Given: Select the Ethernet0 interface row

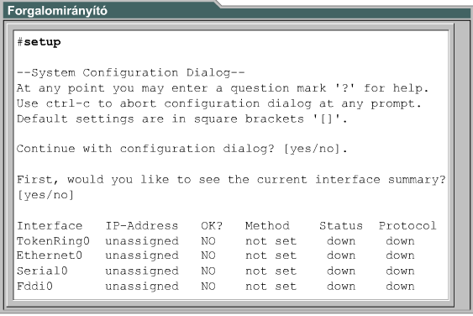Looking at the screenshot, I should point(216,255).
